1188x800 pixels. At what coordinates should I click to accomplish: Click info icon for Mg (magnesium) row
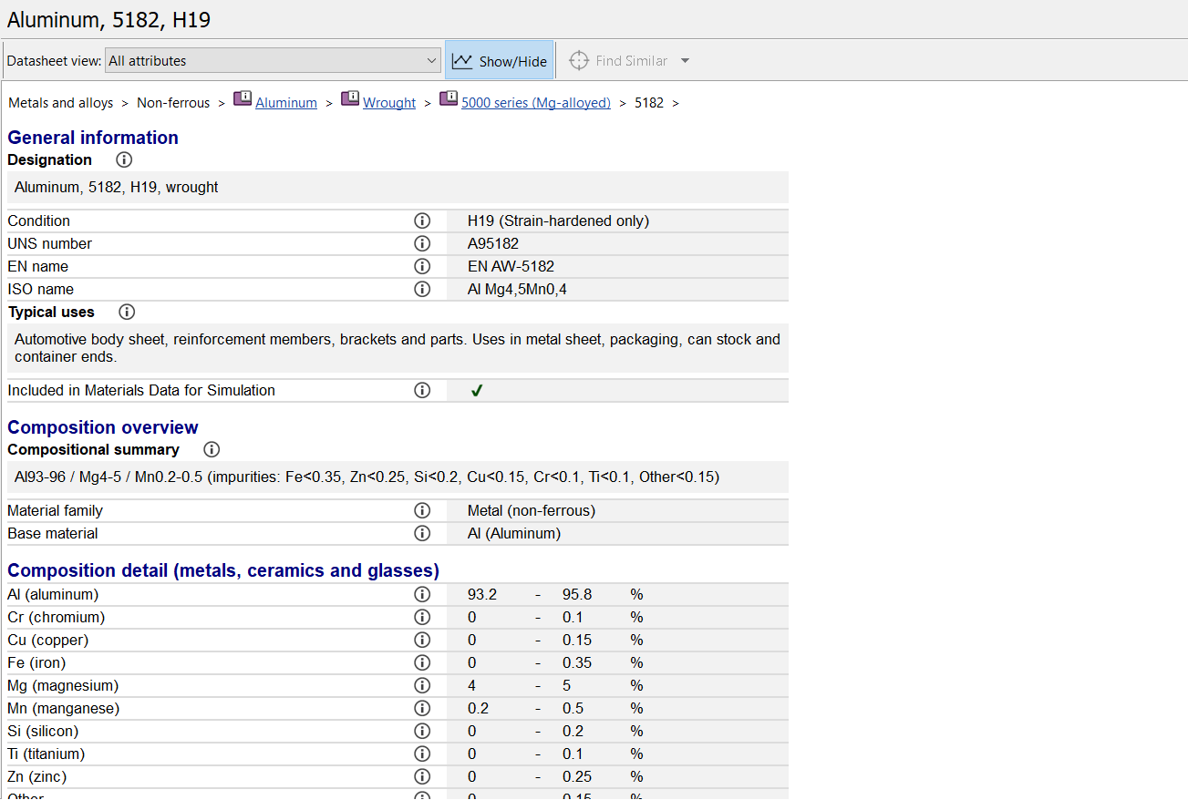click(x=422, y=685)
